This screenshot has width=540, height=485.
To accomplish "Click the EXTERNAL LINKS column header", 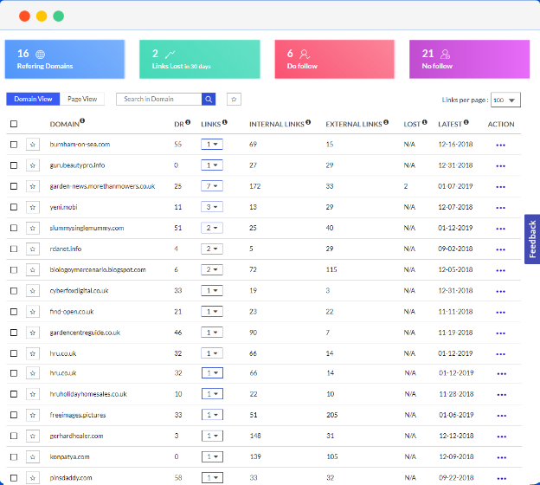I will 354,125.
